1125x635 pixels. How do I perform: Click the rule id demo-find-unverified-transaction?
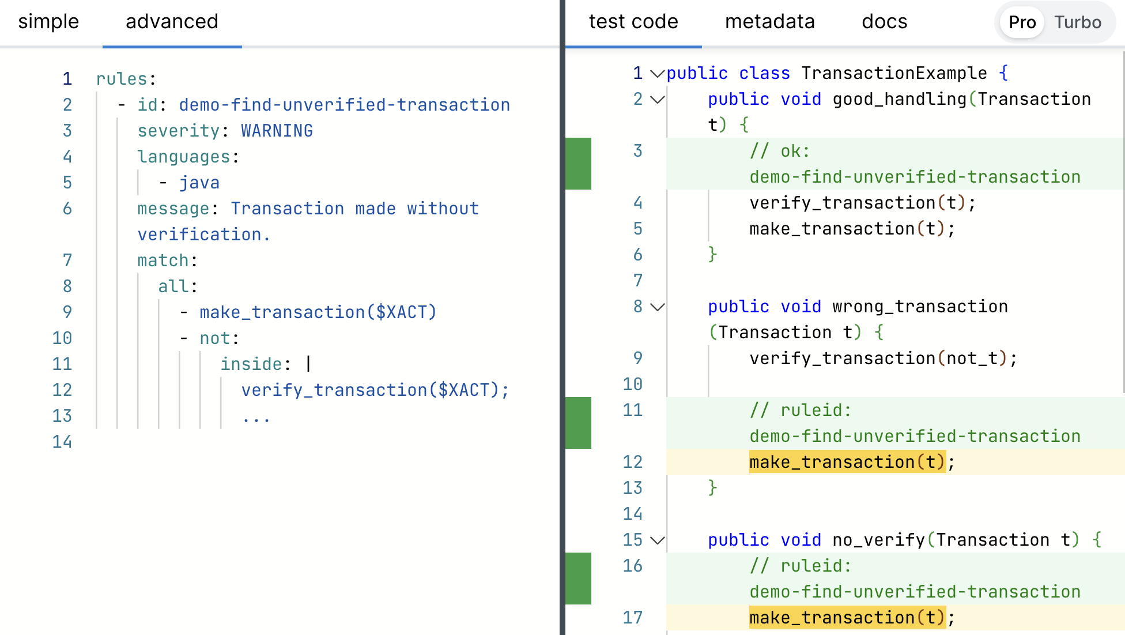point(344,105)
